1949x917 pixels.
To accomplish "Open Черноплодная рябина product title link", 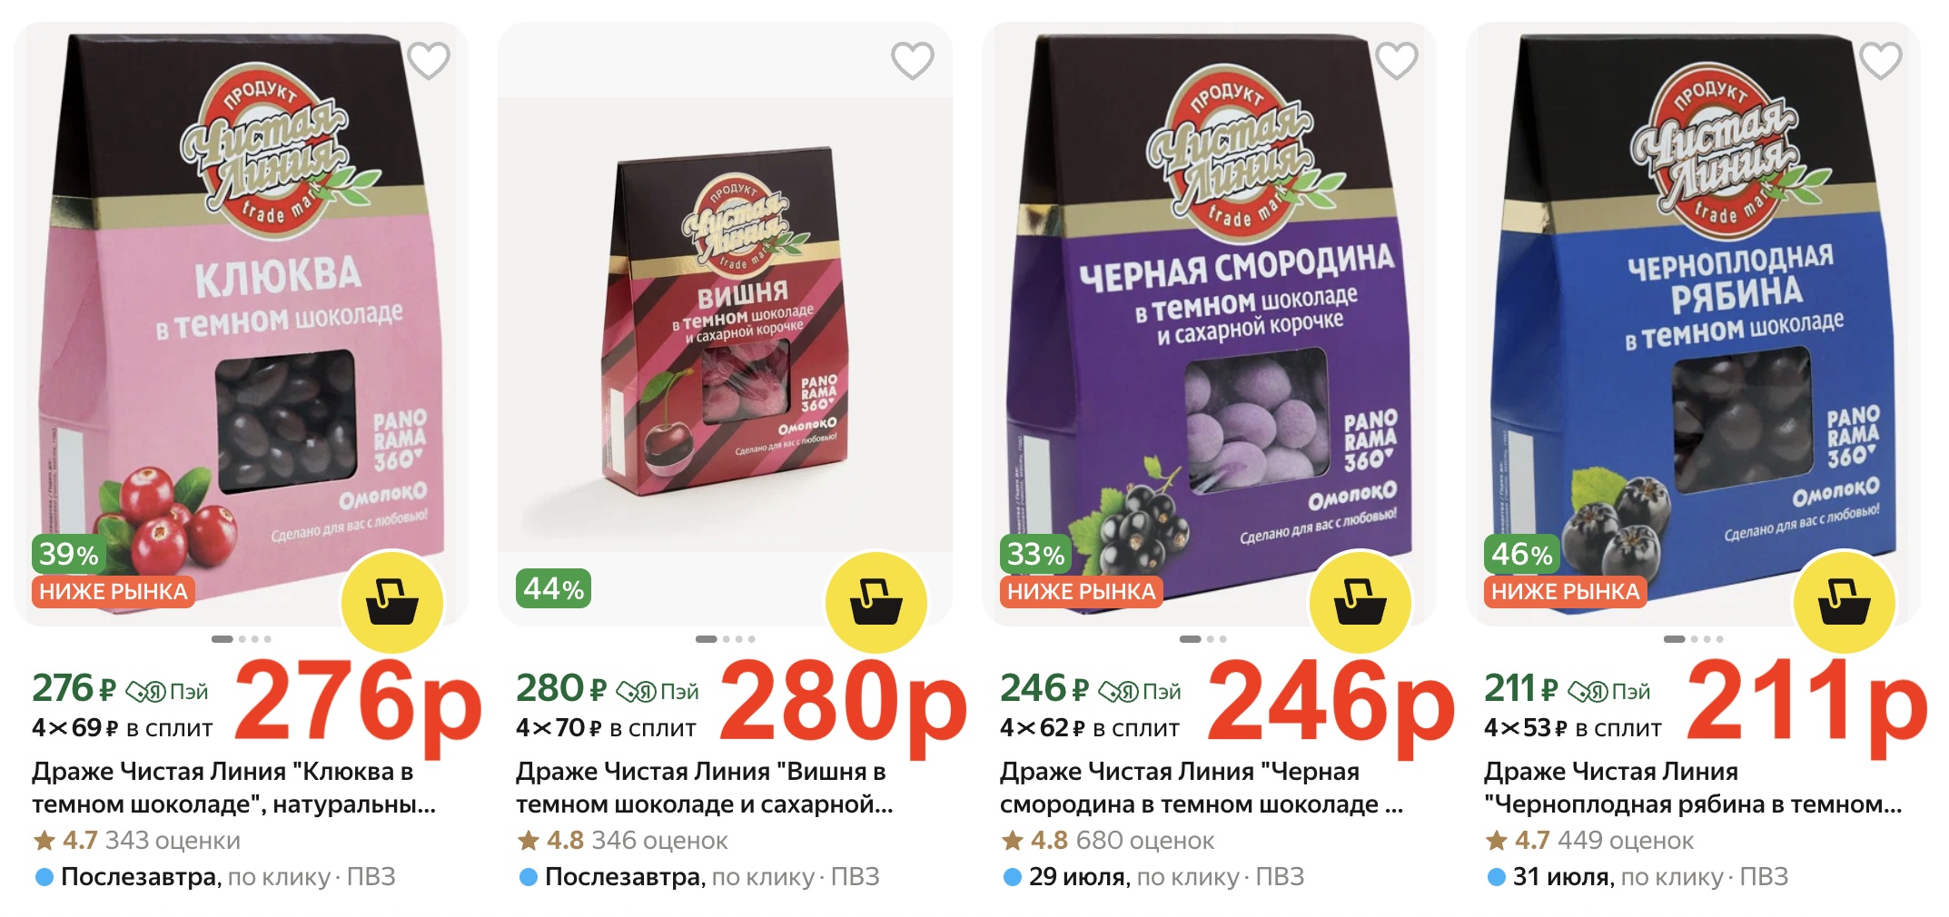I will point(1693,787).
